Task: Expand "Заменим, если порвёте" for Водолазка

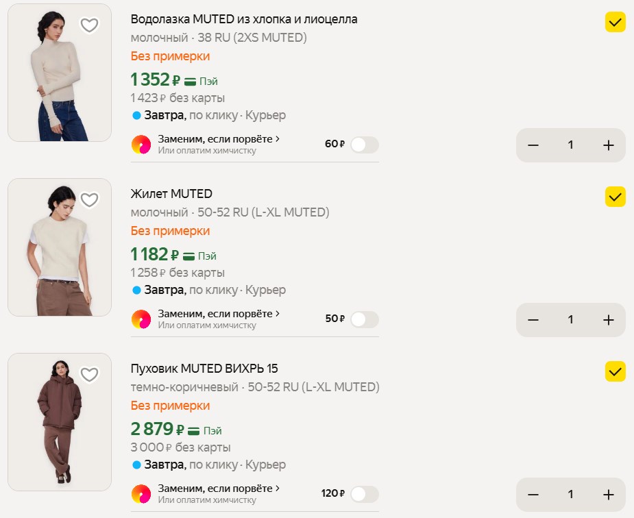Action: click(219, 139)
